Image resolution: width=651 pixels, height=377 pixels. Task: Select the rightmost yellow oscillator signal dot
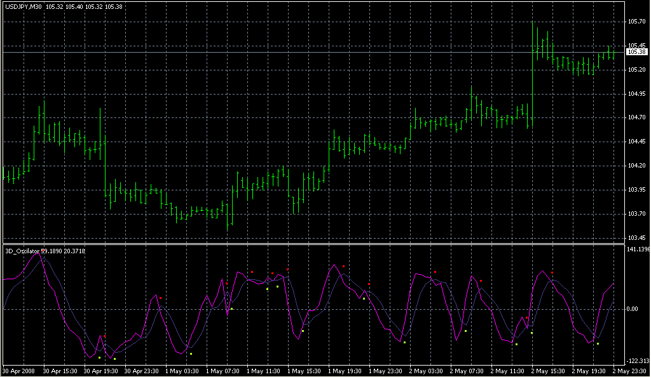pyautogui.click(x=598, y=344)
